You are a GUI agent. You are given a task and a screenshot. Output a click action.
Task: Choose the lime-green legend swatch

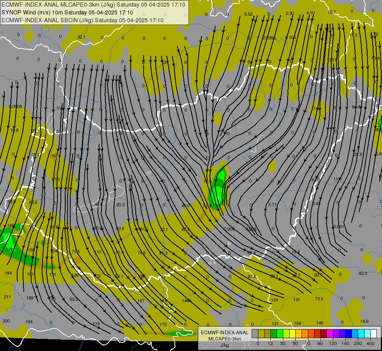pos(286,333)
